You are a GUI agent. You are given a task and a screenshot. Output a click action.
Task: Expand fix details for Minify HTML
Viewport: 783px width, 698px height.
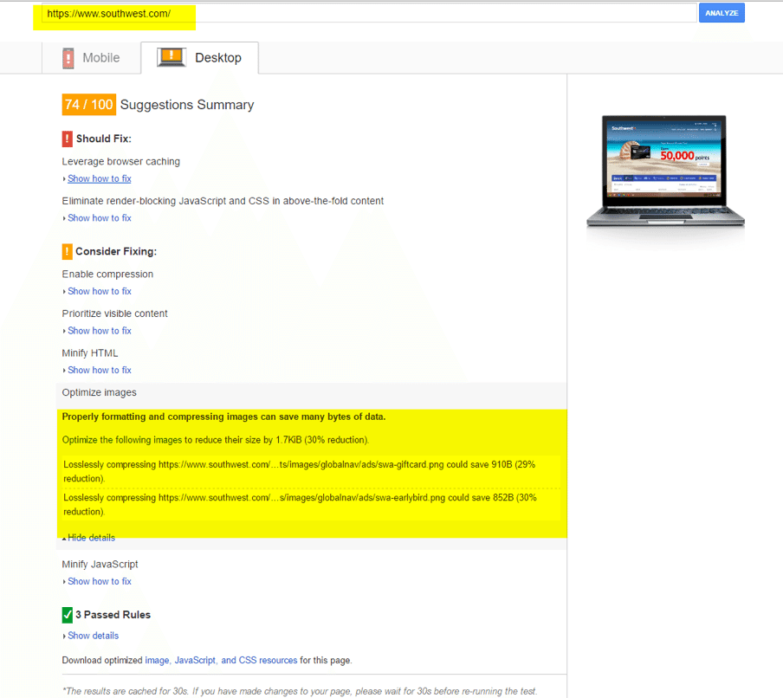99,371
